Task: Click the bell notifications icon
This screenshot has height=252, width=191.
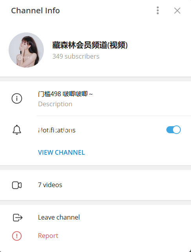Action: pos(17,130)
